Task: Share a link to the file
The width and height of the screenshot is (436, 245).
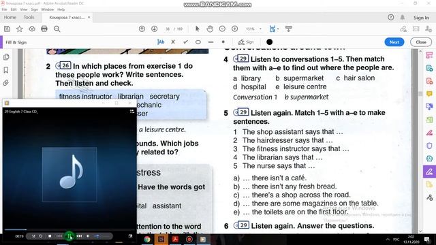Action: coord(403,29)
